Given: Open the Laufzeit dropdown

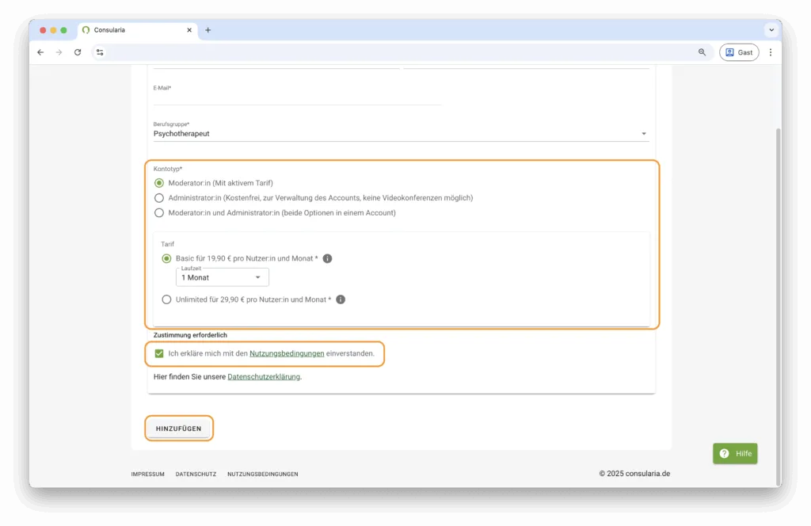Looking at the screenshot, I should 223,277.
